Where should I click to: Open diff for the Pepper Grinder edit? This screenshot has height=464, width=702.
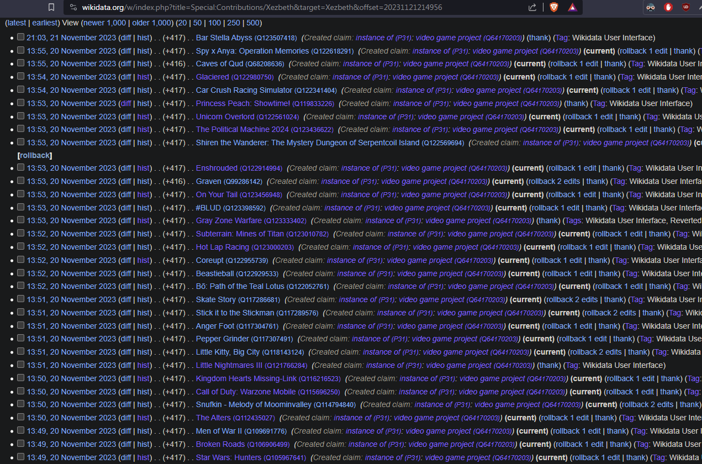126,339
